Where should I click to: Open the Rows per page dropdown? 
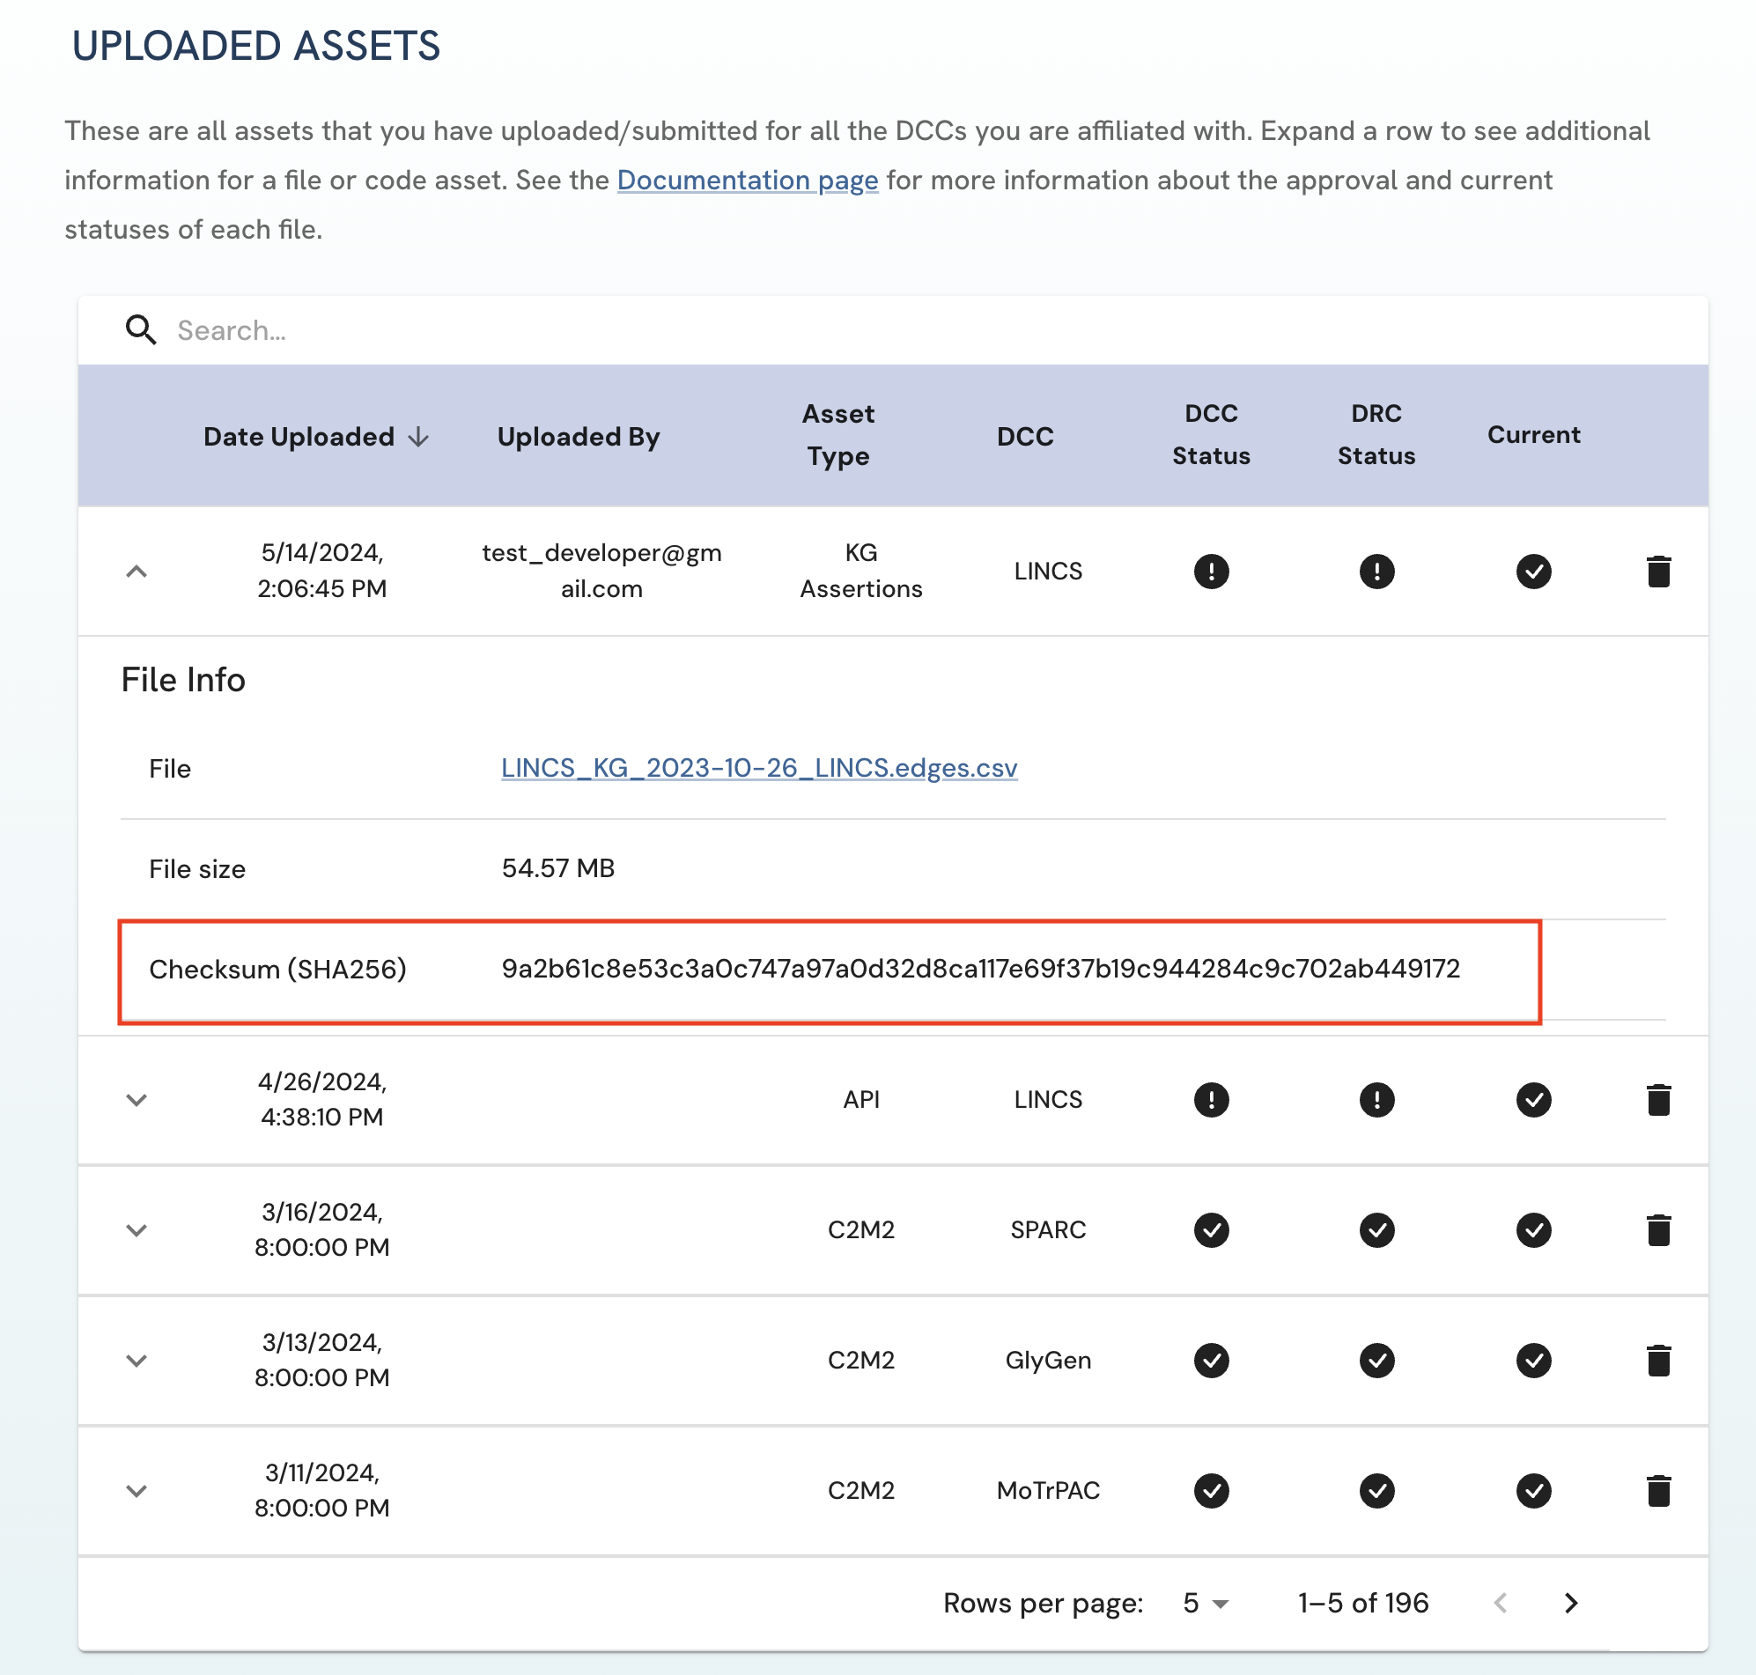1206,1603
